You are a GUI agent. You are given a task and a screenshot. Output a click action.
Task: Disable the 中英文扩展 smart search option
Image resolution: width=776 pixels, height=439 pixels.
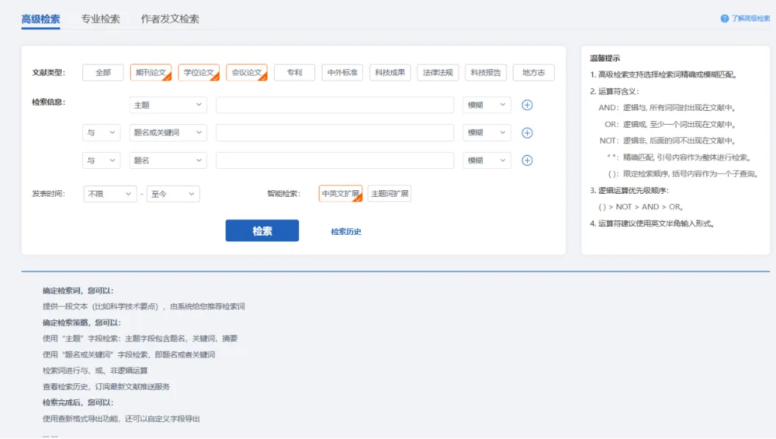coord(340,194)
